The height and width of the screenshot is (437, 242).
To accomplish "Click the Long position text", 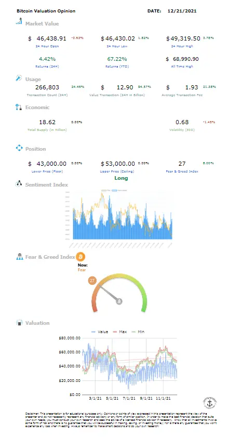I will click(x=121, y=178).
